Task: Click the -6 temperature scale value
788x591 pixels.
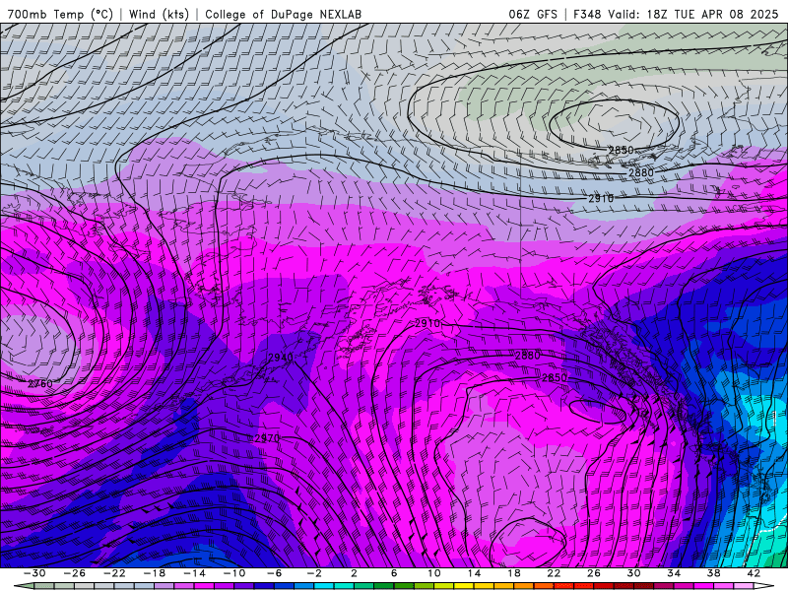Action: tap(274, 573)
